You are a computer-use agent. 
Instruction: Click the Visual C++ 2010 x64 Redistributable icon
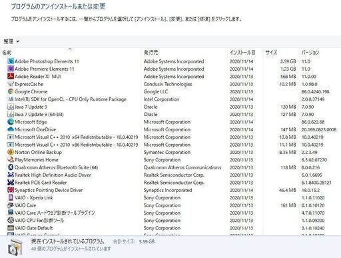pyautogui.click(x=11, y=137)
